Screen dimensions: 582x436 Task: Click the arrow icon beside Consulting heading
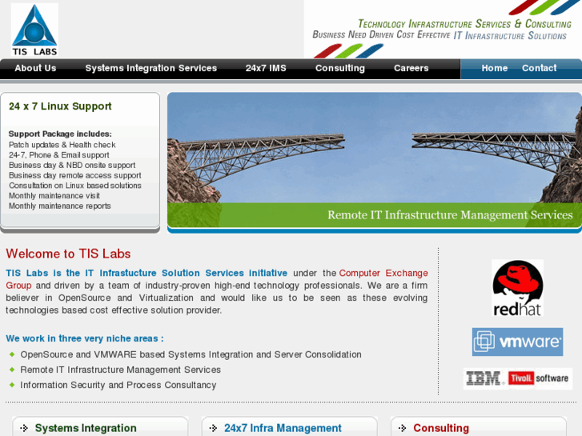[403, 428]
